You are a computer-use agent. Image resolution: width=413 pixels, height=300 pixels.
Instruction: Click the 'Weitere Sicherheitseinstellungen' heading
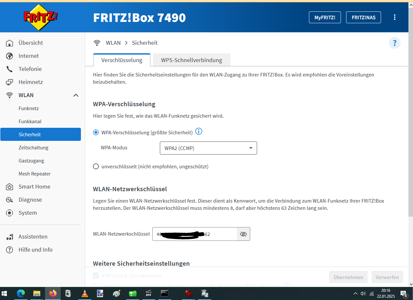click(141, 263)
